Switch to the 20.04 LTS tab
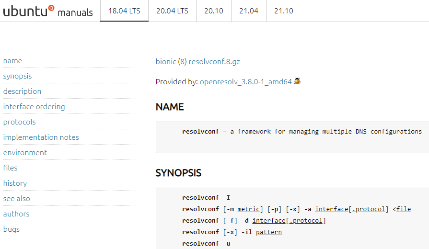Screen dimensions: 429x249 173,11
